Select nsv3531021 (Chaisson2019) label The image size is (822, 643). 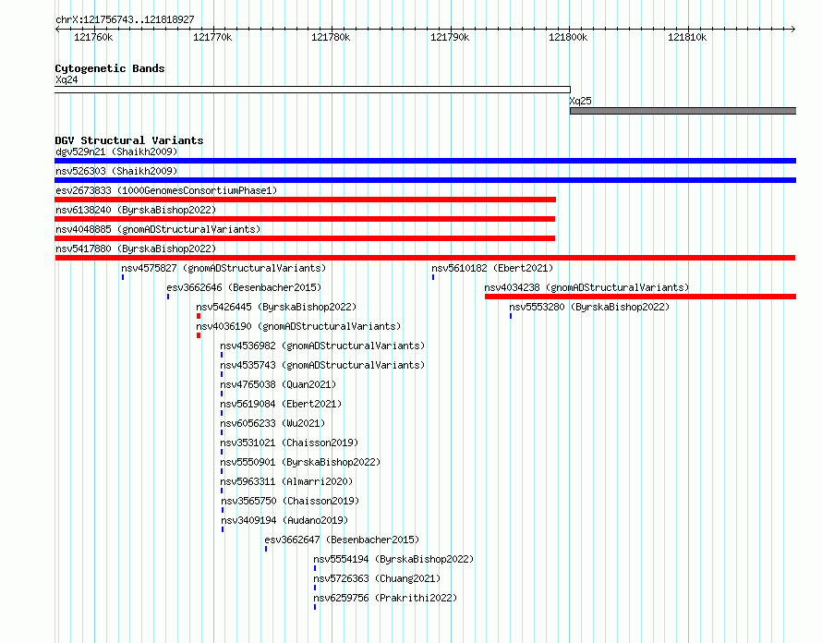click(x=289, y=443)
